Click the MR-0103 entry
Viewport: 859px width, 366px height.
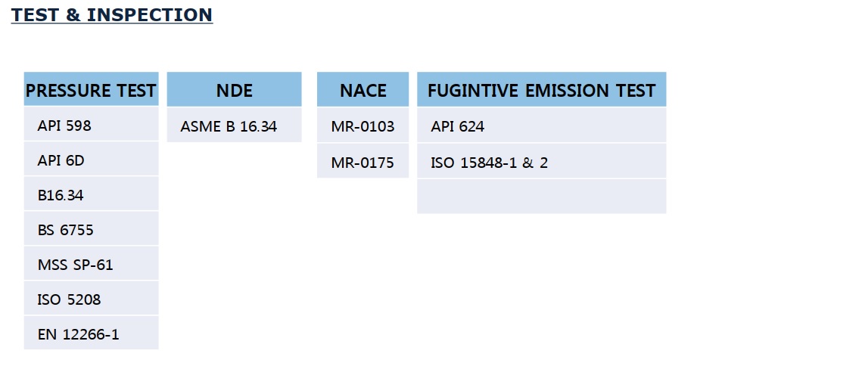pos(363,126)
